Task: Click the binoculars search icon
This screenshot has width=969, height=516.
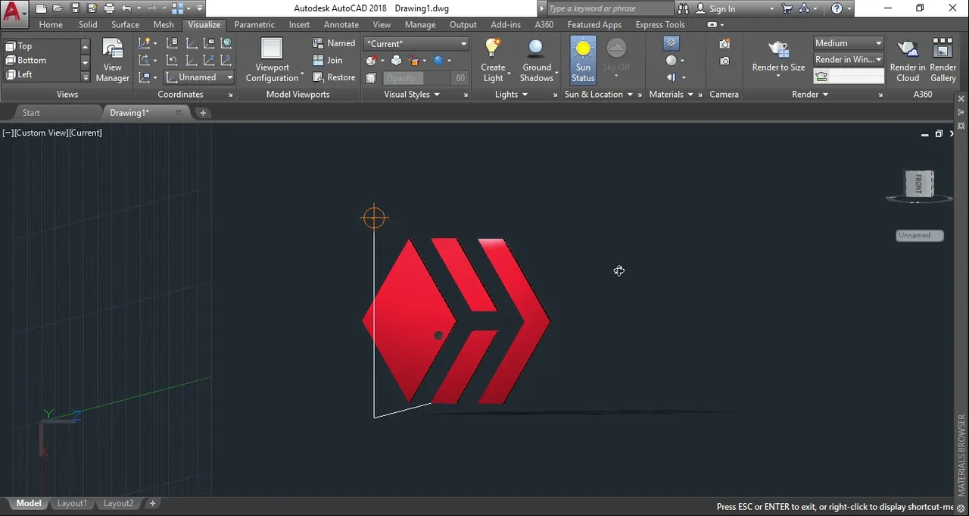Action: click(683, 8)
